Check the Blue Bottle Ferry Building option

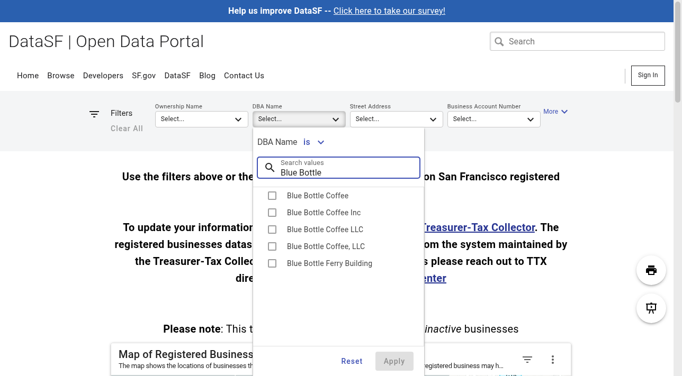click(x=272, y=263)
